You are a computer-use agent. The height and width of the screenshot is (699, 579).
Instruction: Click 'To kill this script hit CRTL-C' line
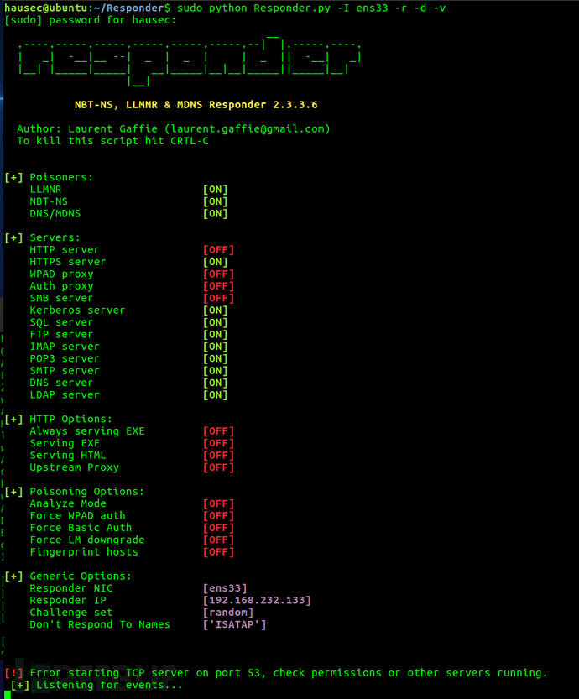(112, 141)
